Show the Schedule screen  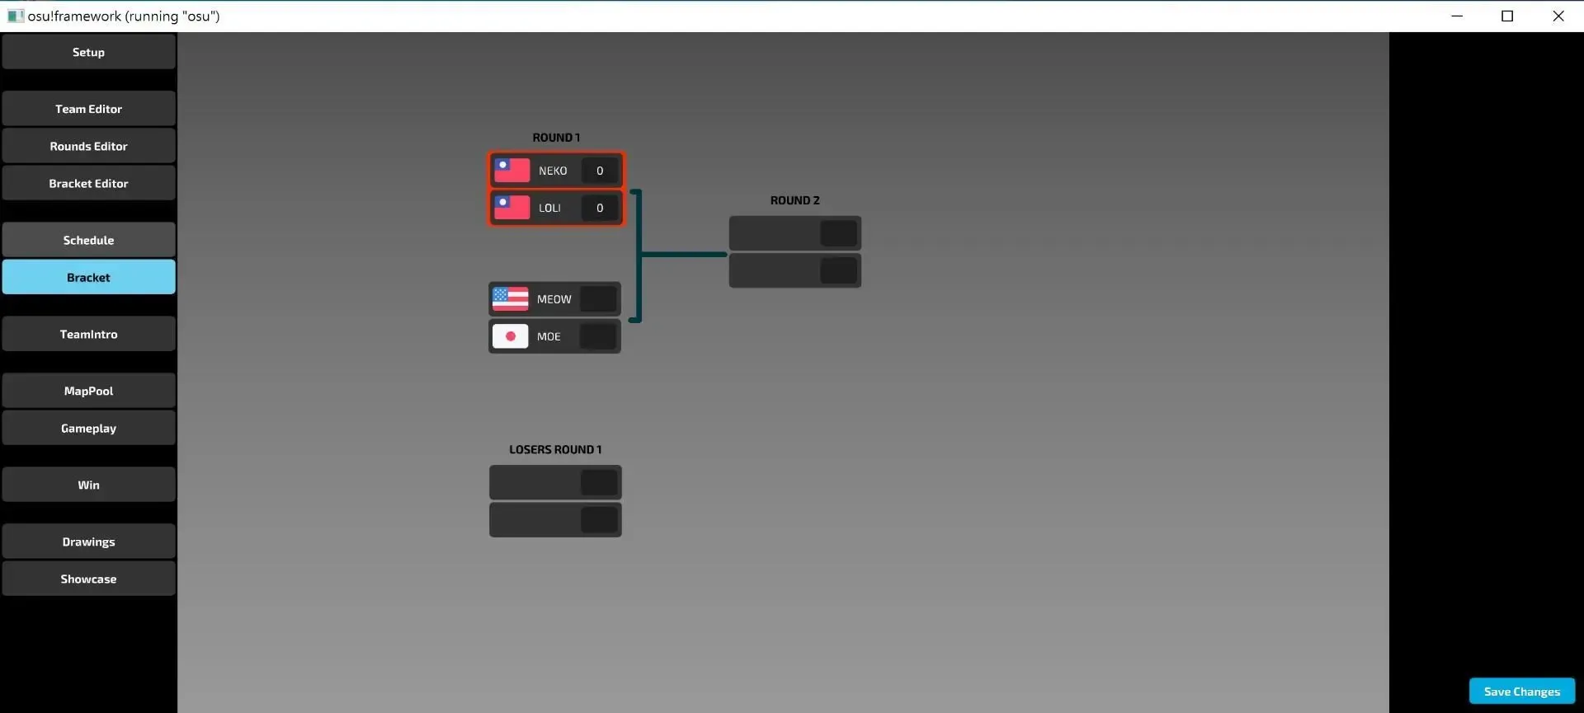click(88, 240)
